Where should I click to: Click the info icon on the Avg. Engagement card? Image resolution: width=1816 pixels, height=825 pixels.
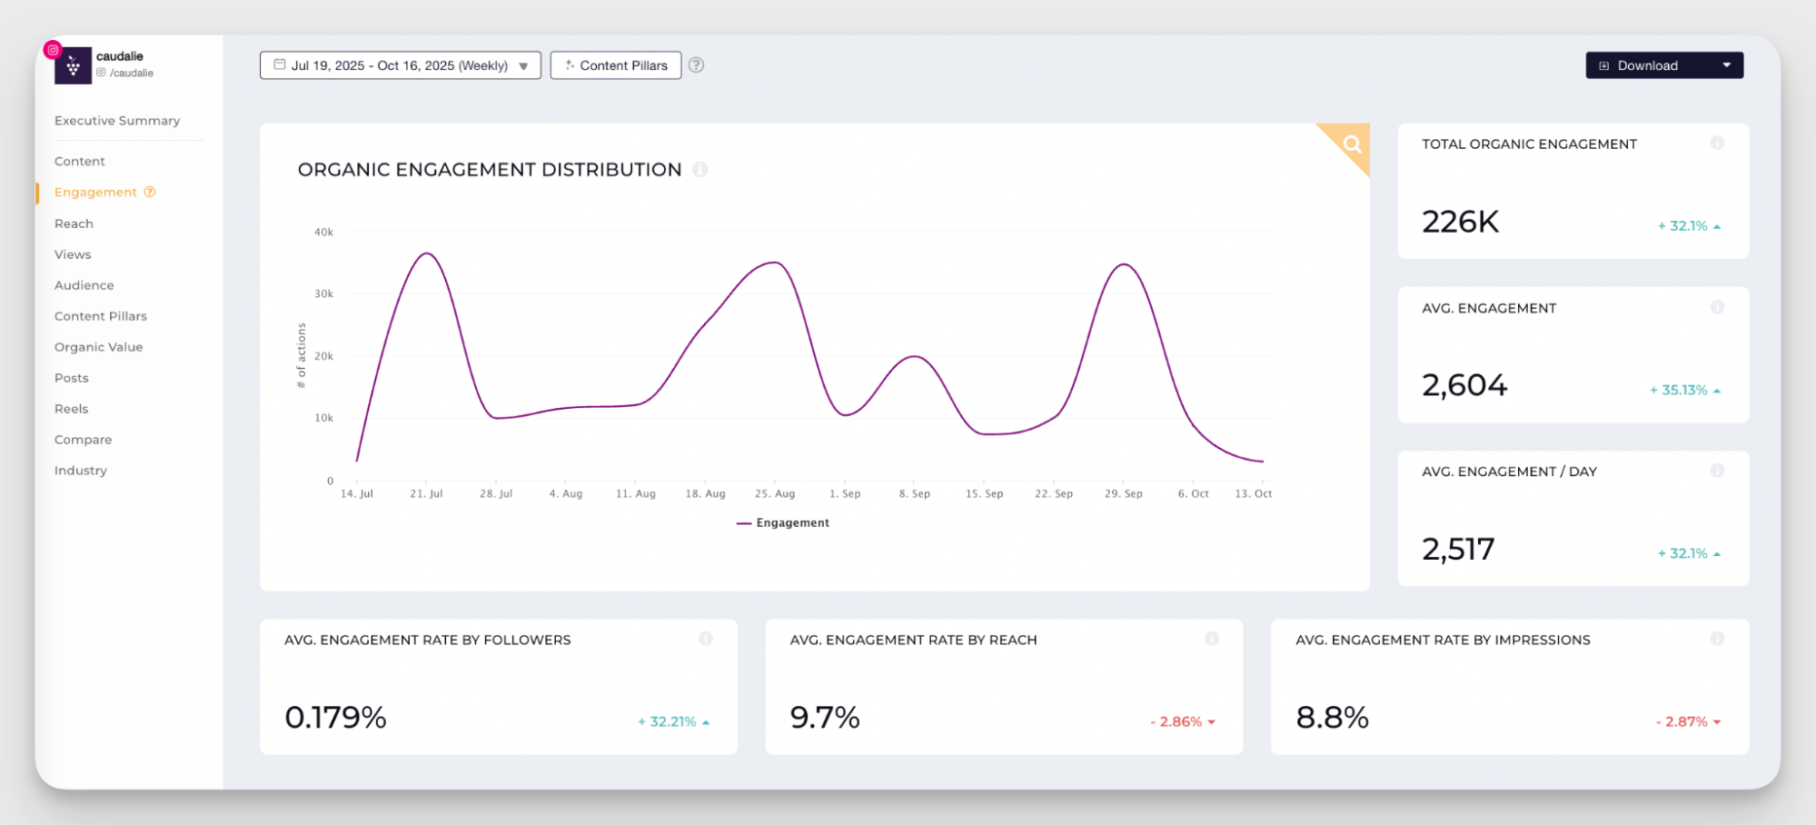(x=1718, y=307)
